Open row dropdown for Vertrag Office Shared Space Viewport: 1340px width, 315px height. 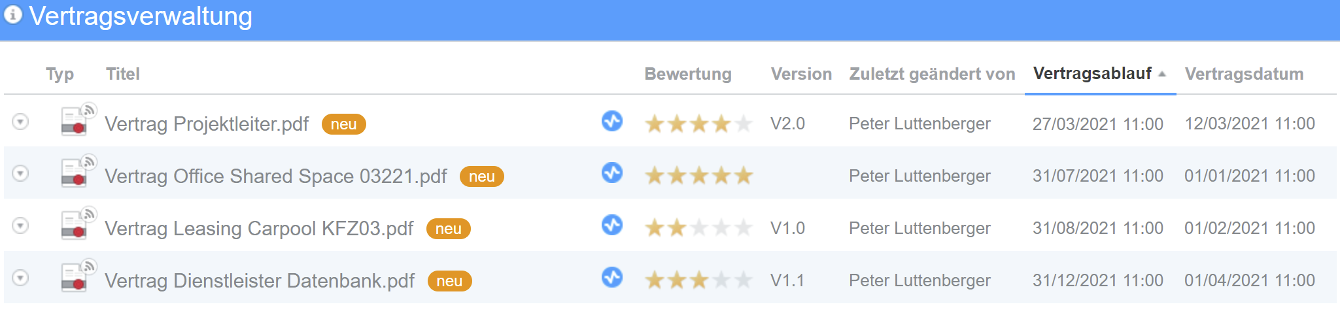pyautogui.click(x=21, y=173)
